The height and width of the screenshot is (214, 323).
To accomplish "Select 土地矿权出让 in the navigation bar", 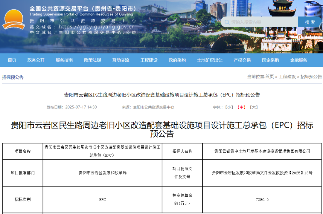I will coord(209,60).
